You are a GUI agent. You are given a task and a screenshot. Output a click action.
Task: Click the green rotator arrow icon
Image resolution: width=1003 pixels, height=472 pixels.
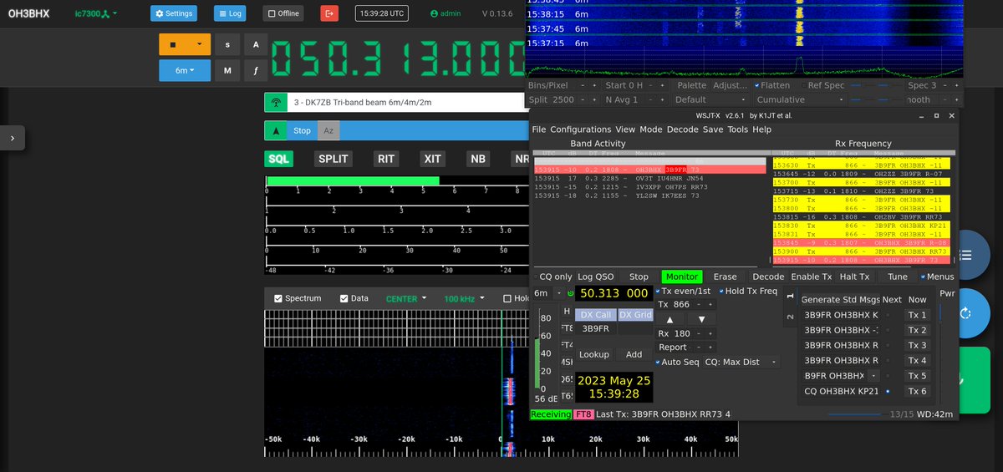(275, 130)
